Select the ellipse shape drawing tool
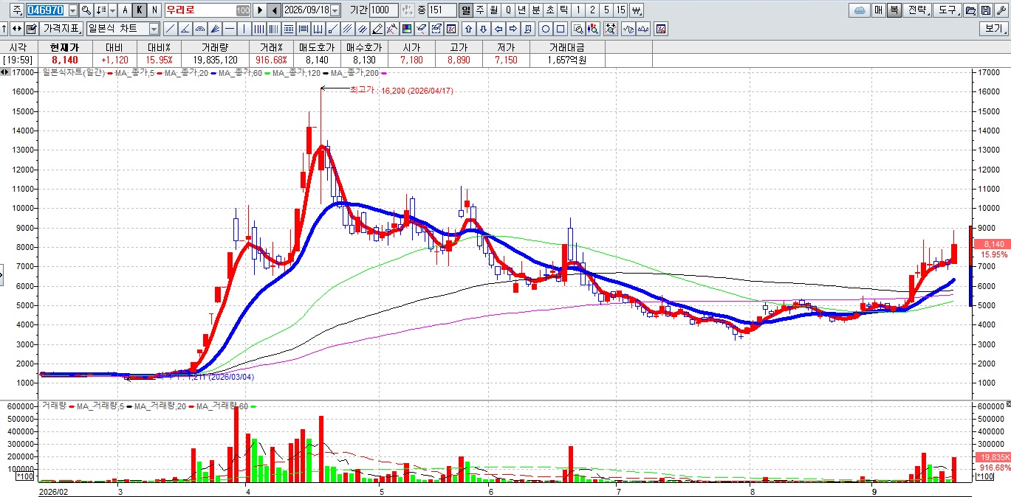Screen dimensions: 1011x497 (546, 29)
